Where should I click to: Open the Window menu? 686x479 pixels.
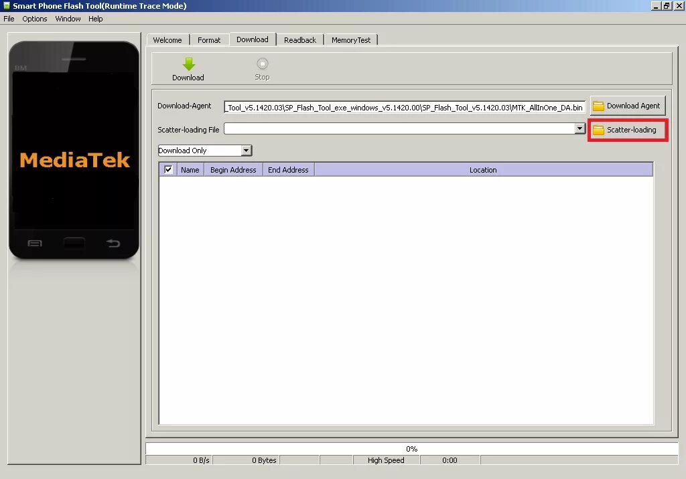pos(68,19)
